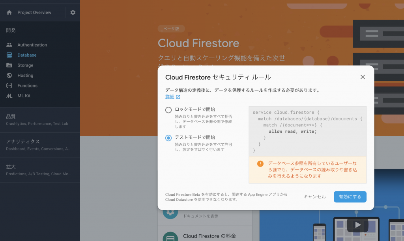The height and width of the screenshot is (241, 404).
Task: Click the ML Kit icon
Action: tap(9, 96)
